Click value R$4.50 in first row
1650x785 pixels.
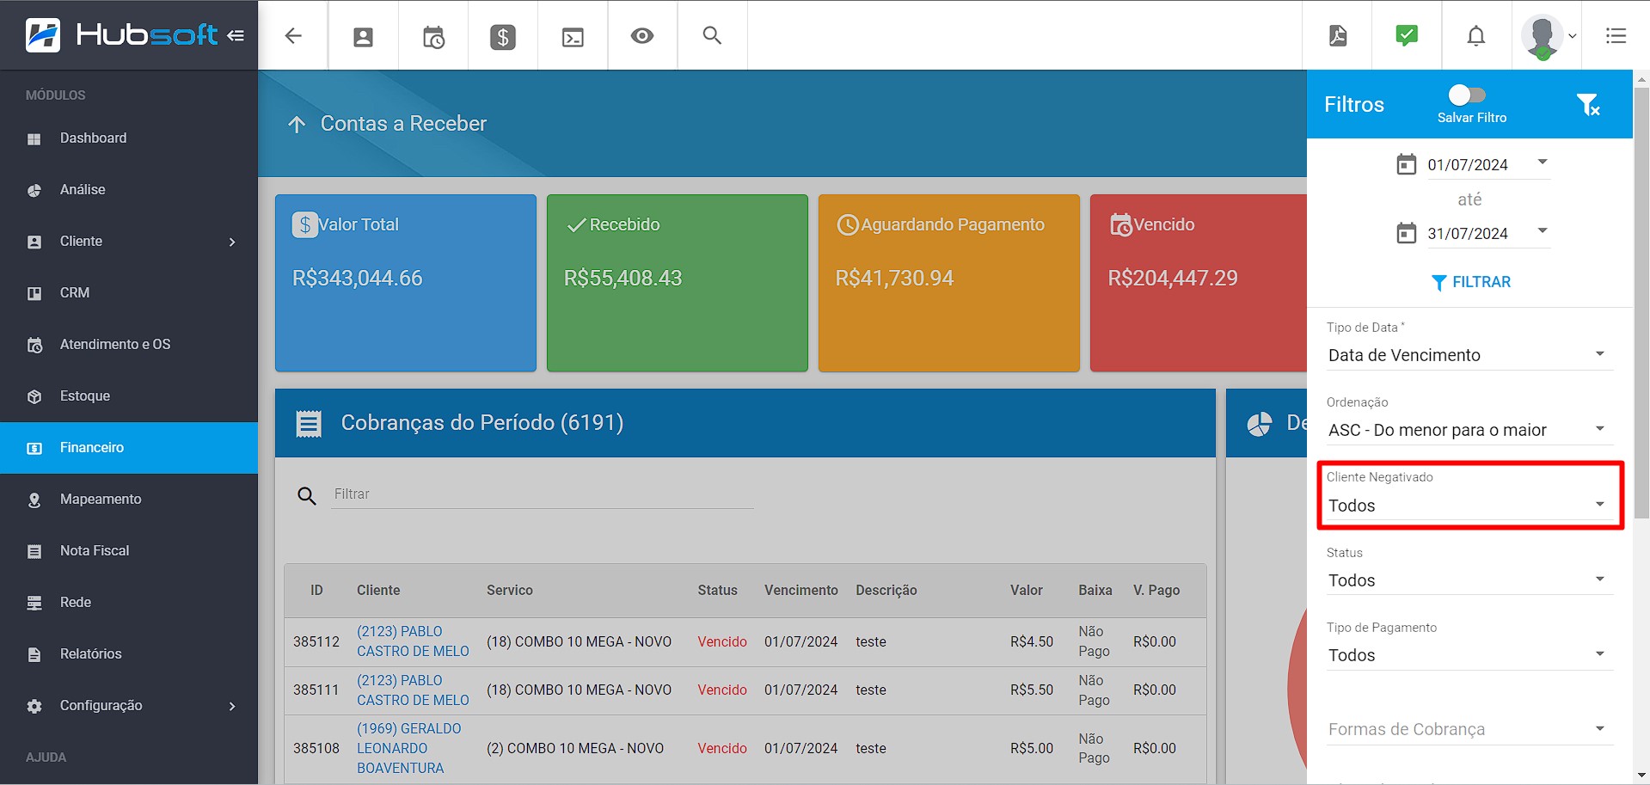(1032, 641)
